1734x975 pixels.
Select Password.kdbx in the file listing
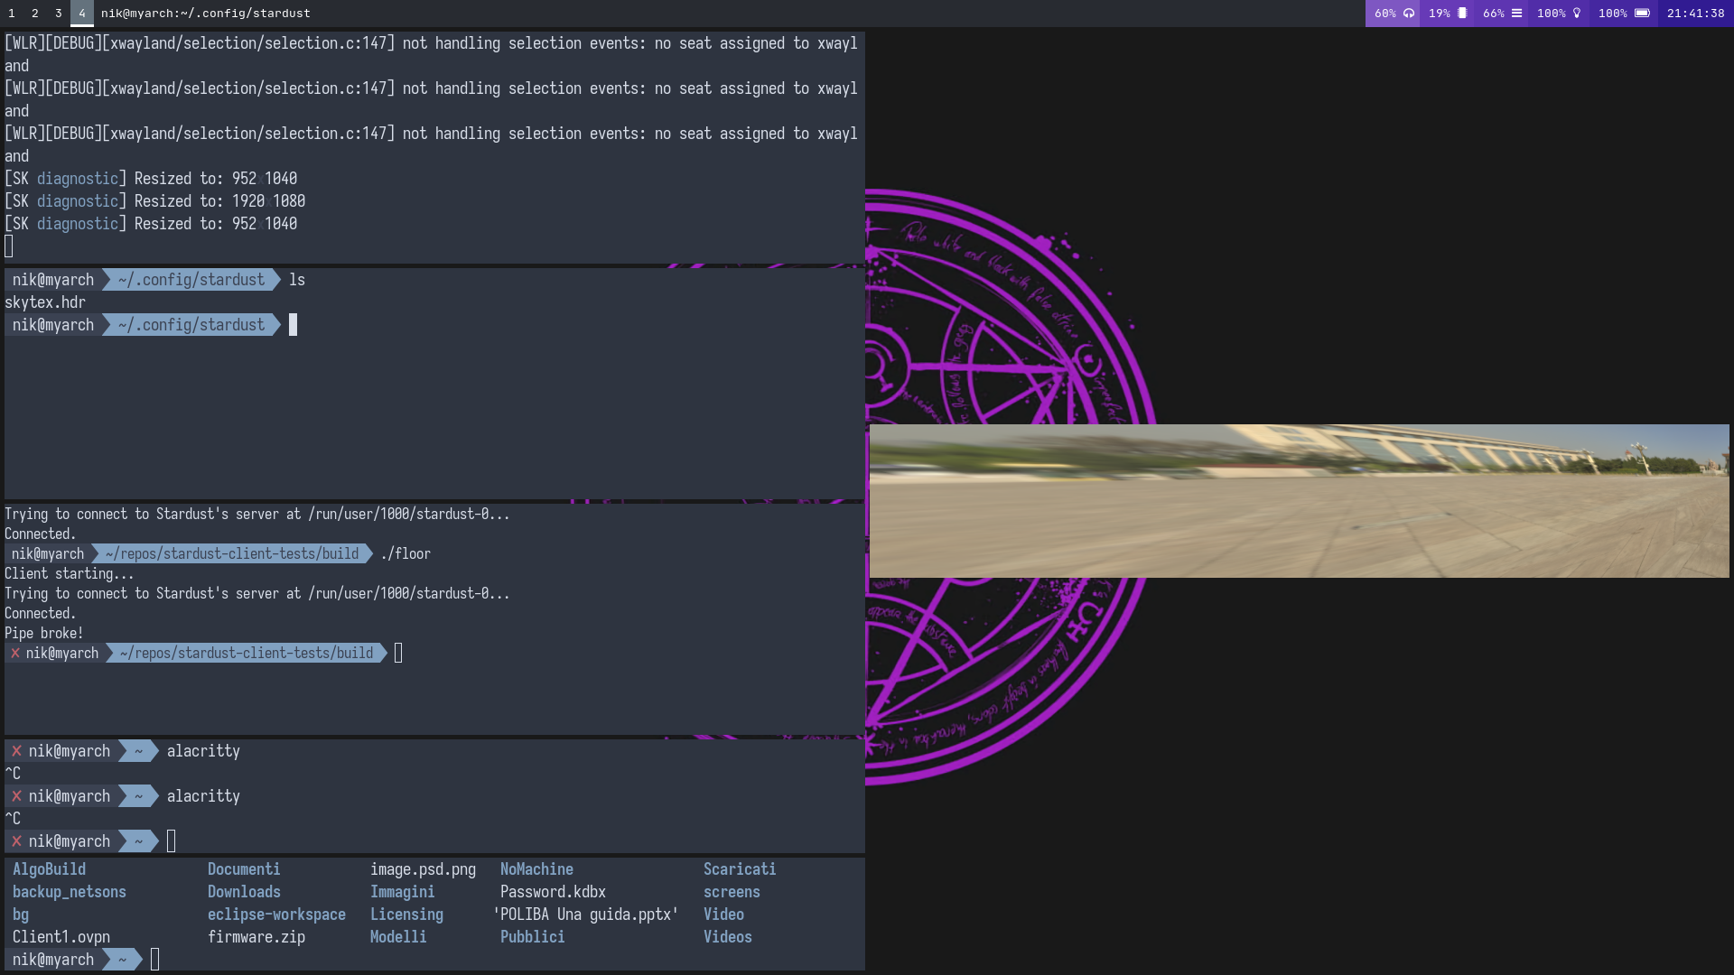(553, 892)
